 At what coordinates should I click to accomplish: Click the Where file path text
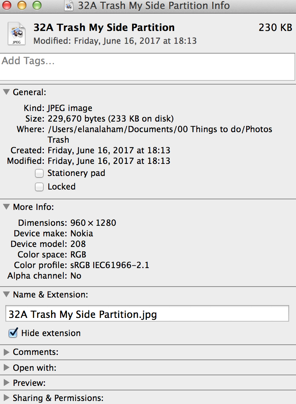pyautogui.click(x=160, y=134)
